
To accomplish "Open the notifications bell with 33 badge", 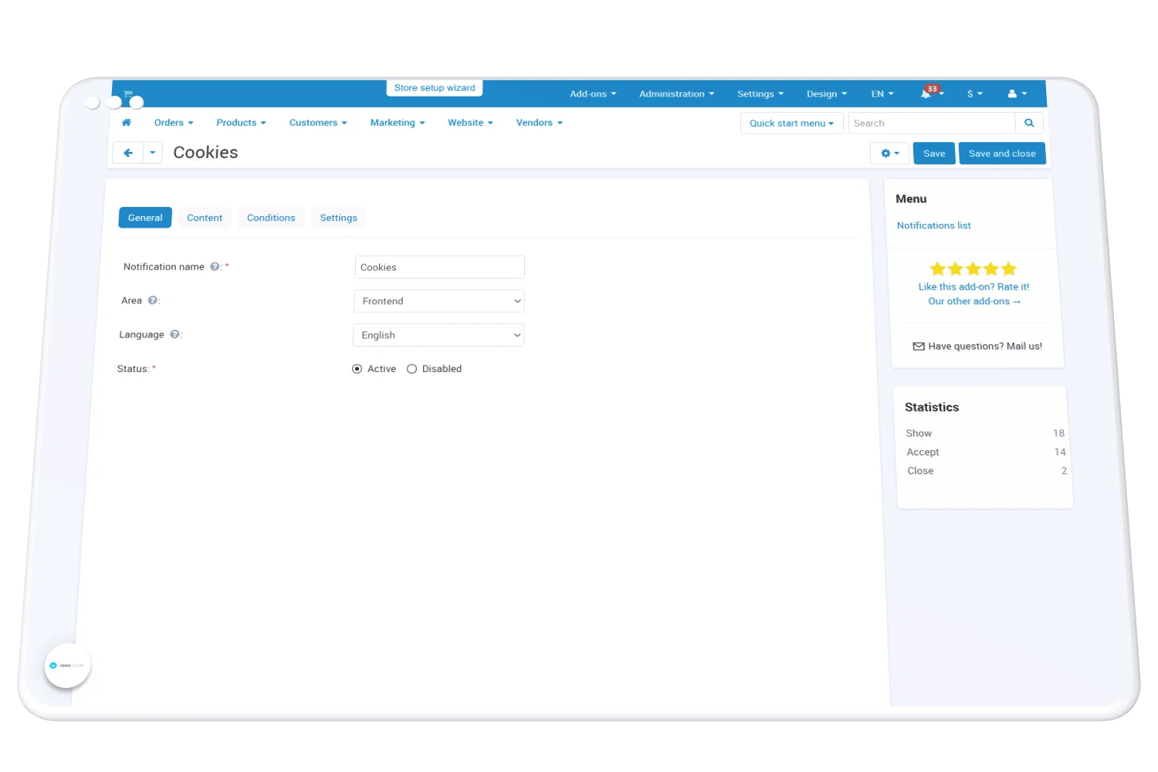I will coord(926,94).
